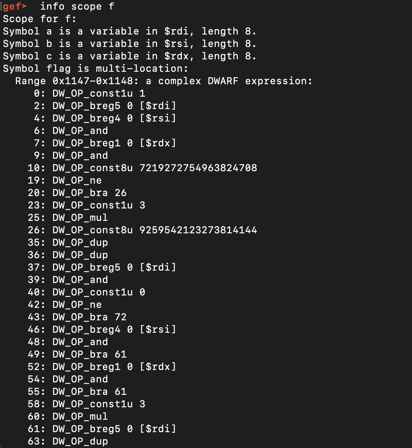Viewport: 412px width, 448px height.
Task: Click $rdi in the Symbol a line
Action: pyautogui.click(x=177, y=31)
